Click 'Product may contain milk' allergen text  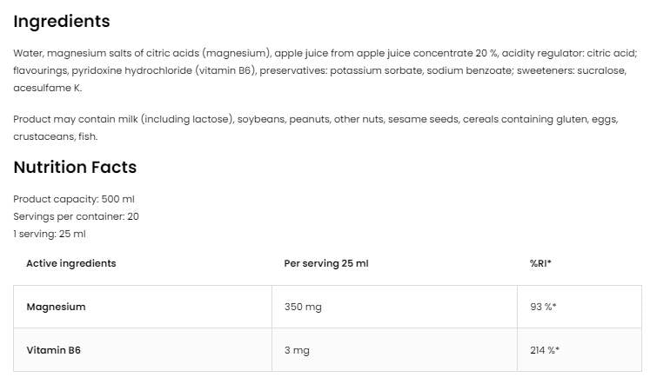pyautogui.click(x=75, y=119)
